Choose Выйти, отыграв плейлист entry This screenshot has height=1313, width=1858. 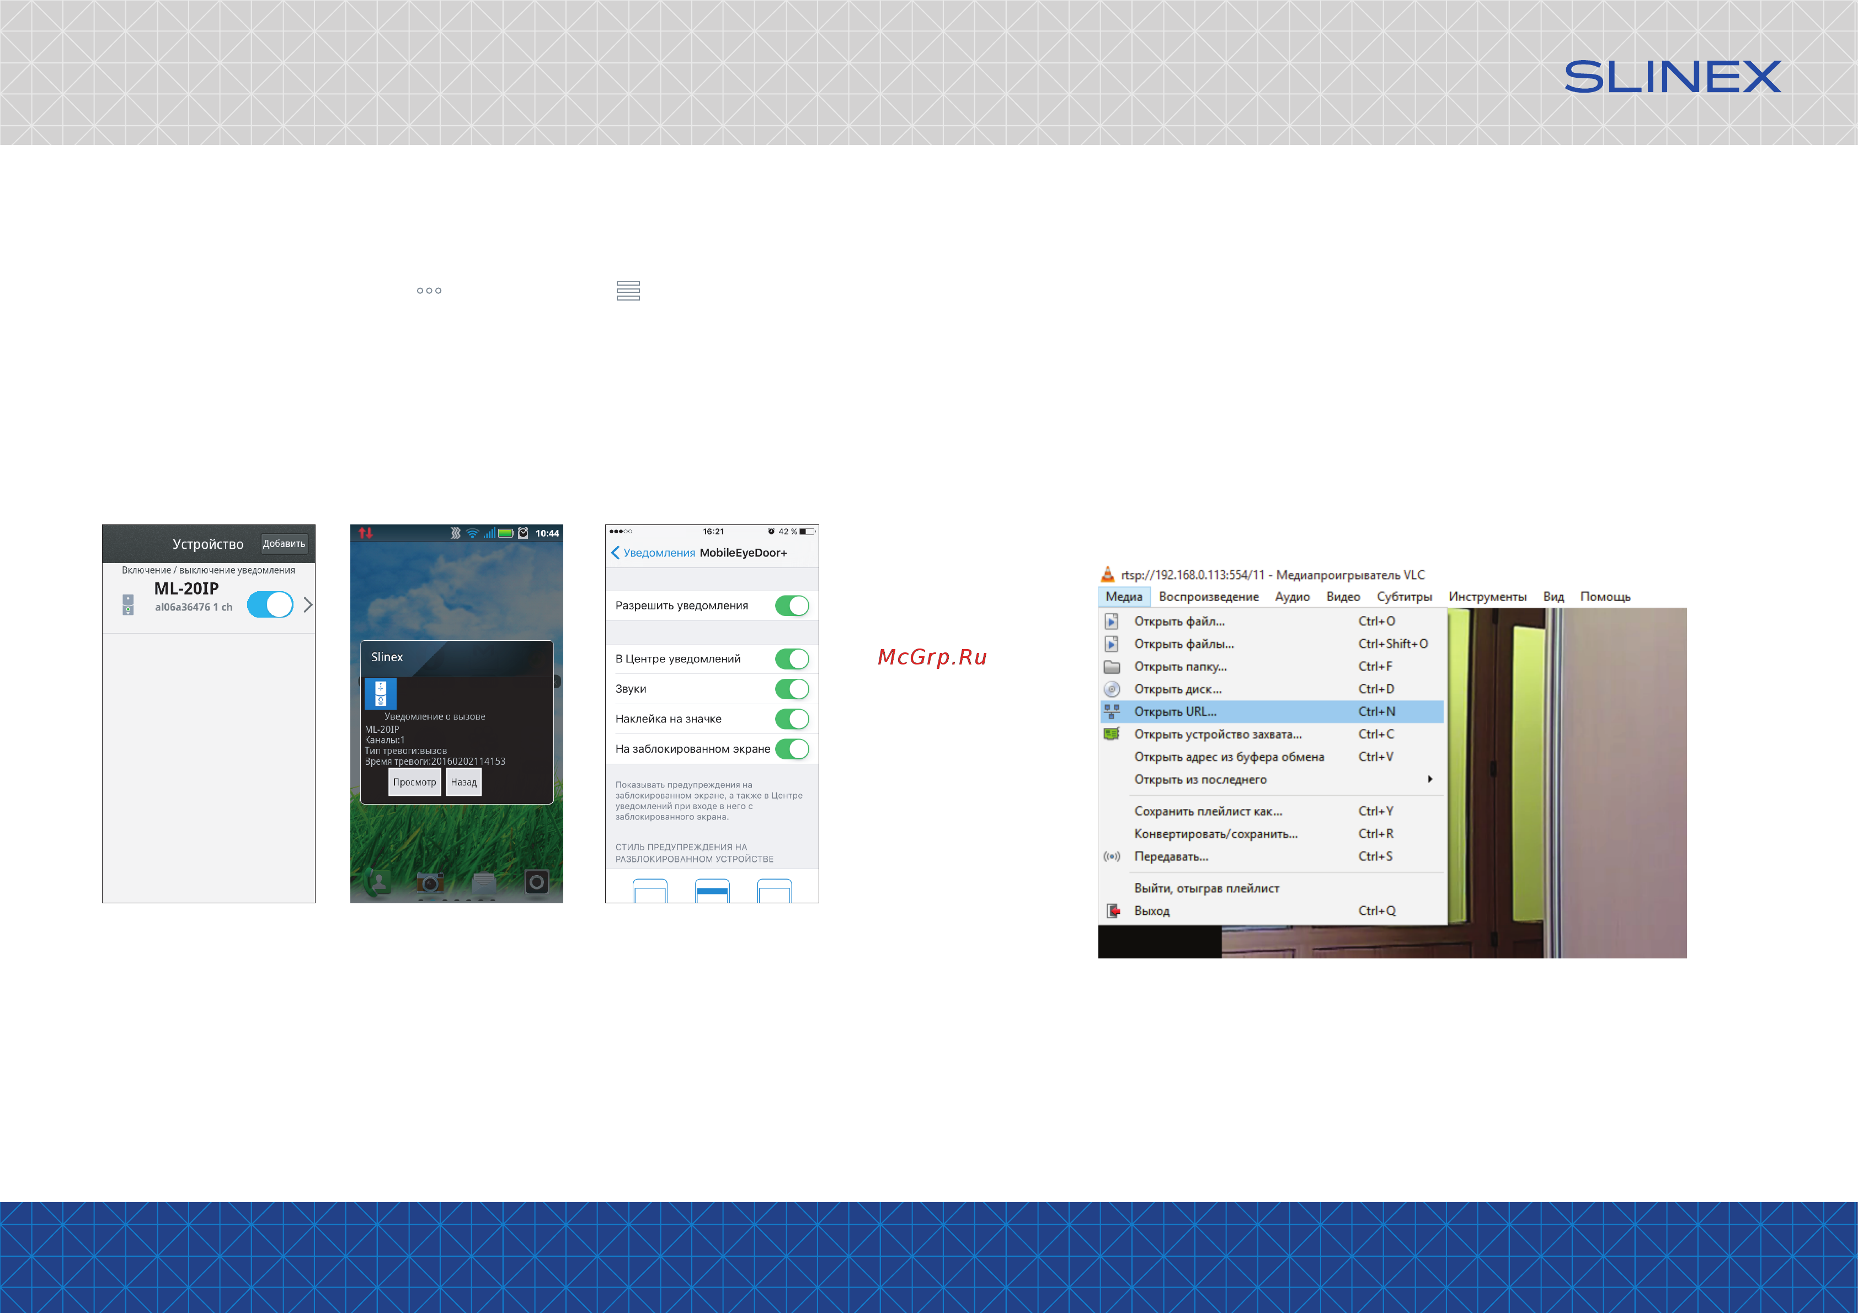[x=1271, y=888]
